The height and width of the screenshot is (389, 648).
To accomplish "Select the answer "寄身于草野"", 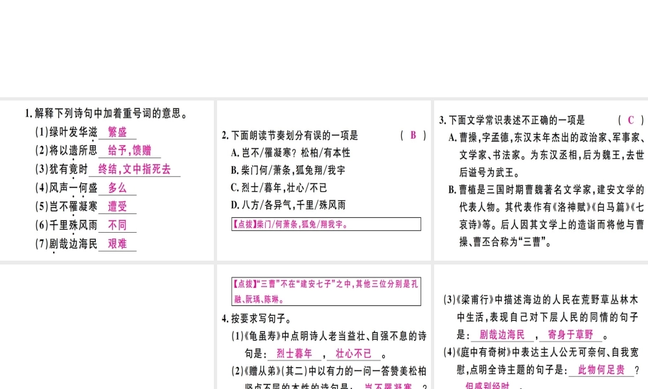I will [571, 334].
